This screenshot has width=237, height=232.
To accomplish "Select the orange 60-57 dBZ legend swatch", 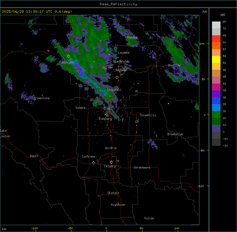I will pyautogui.click(x=216, y=46).
